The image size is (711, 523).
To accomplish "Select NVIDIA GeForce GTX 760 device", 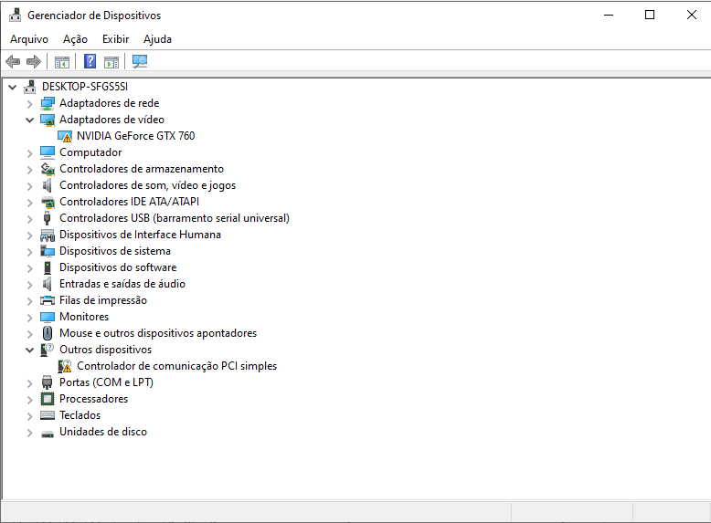I will pyautogui.click(x=135, y=136).
